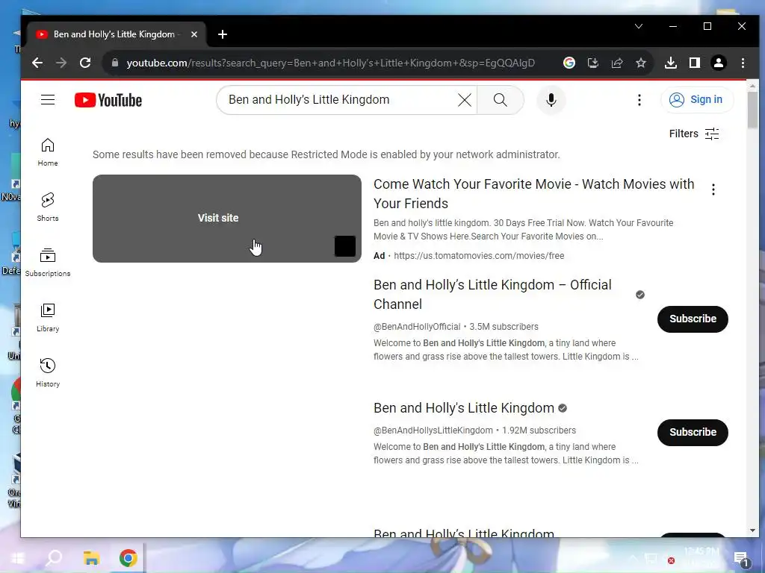The image size is (765, 573).
Task: Open YouTube settings three-dot menu
Action: coord(639,100)
